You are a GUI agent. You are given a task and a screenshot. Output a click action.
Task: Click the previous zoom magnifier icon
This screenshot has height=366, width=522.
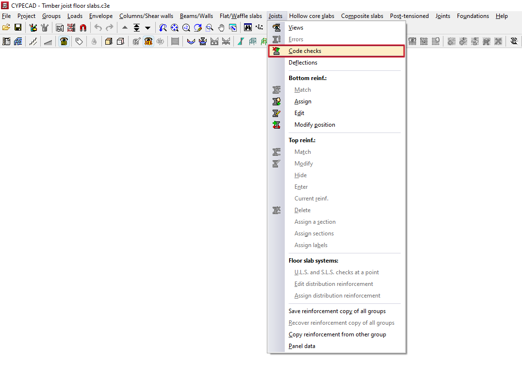(163, 28)
